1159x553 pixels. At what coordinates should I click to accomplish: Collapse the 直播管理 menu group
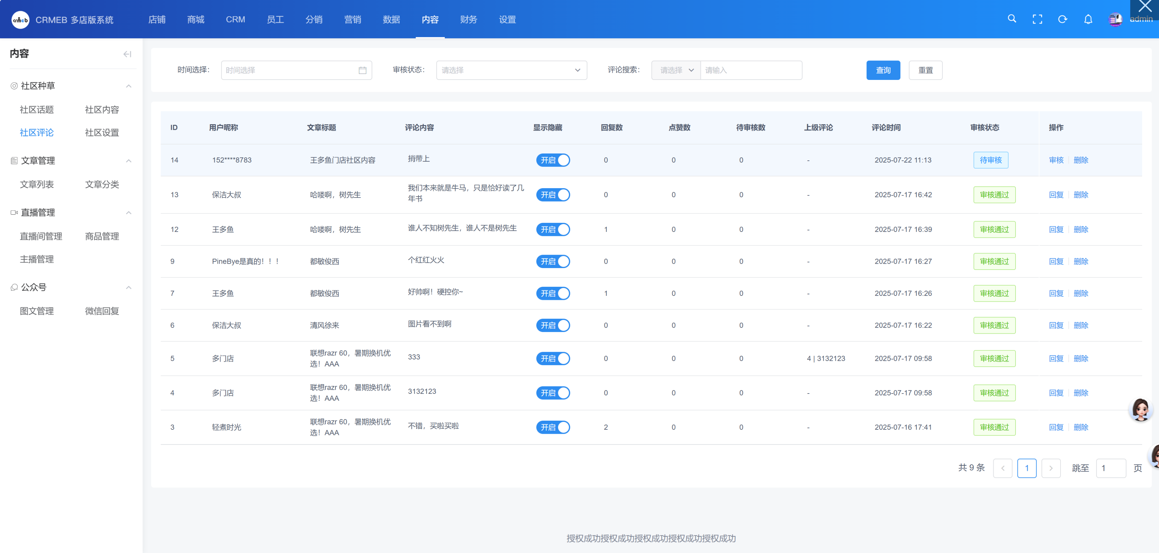[129, 213]
